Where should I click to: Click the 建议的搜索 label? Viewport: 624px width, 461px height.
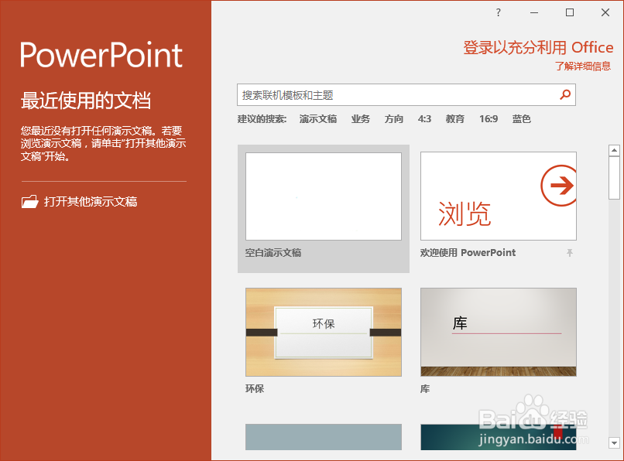(262, 119)
